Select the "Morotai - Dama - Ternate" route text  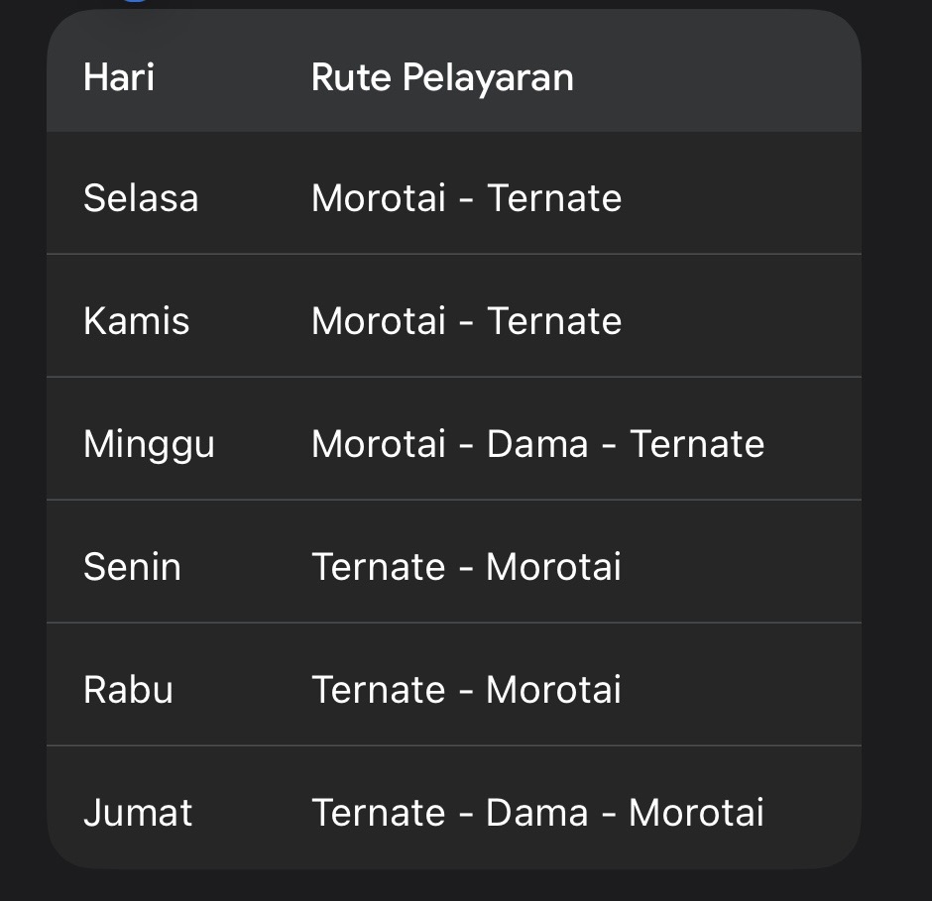[x=537, y=444]
